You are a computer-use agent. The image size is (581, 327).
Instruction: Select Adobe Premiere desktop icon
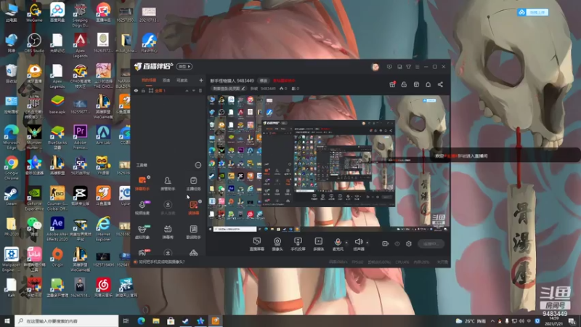tap(81, 137)
